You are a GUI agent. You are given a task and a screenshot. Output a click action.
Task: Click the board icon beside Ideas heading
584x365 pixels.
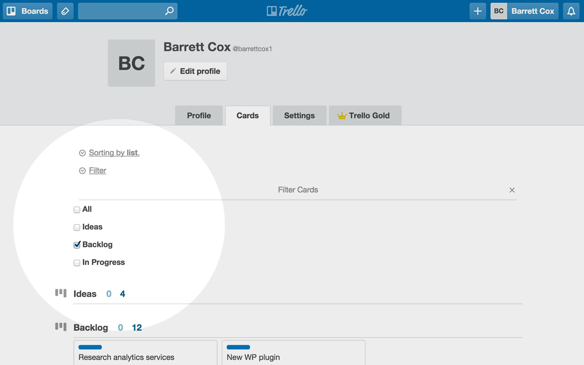pos(61,293)
